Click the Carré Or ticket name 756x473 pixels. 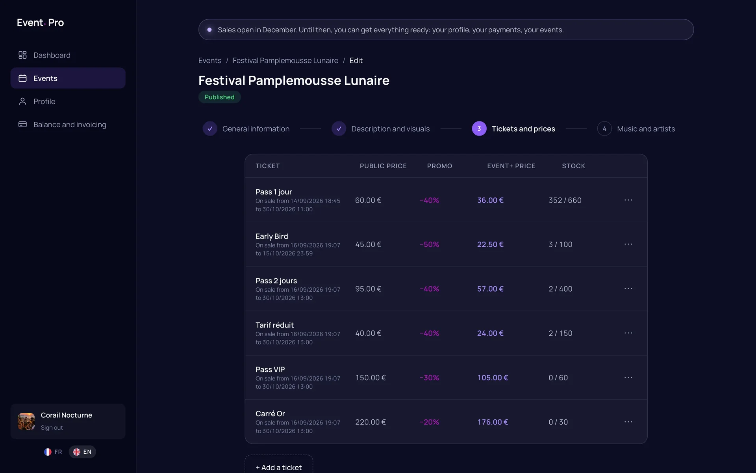[270, 413]
